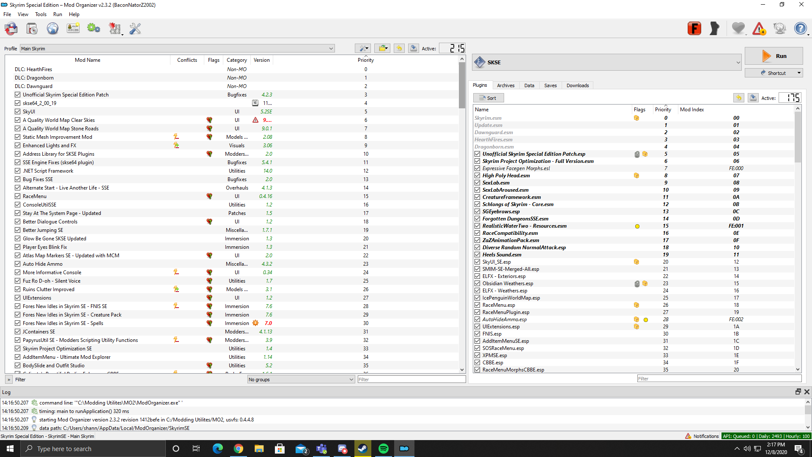Sort plugins by the Mod Index column header
This screenshot has width=812, height=457.
pyautogui.click(x=692, y=110)
